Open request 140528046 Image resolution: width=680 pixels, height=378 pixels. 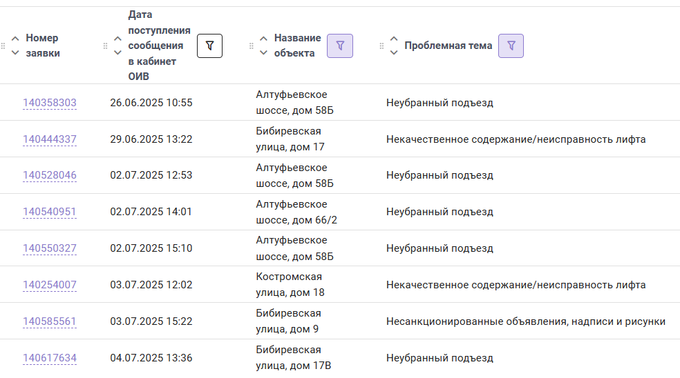click(50, 175)
